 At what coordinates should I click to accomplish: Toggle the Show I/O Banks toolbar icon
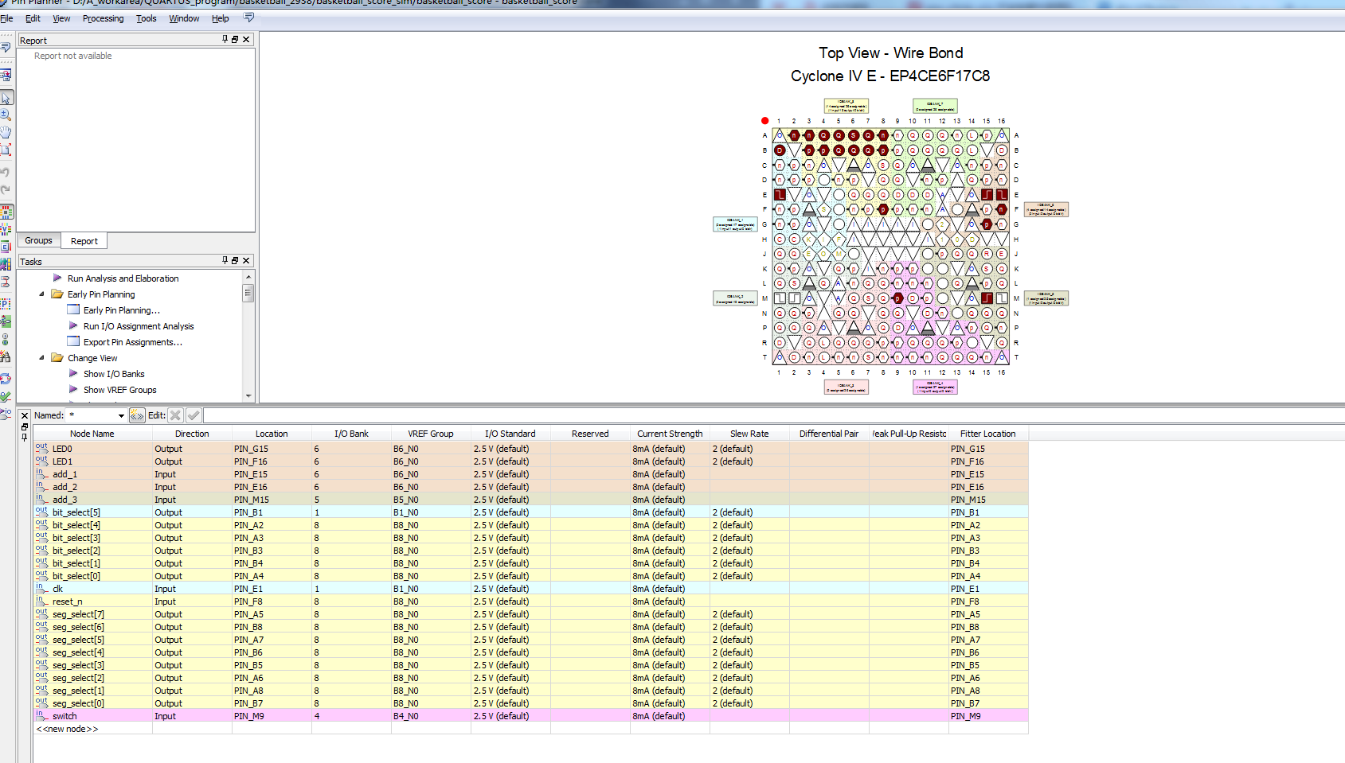[x=6, y=212]
